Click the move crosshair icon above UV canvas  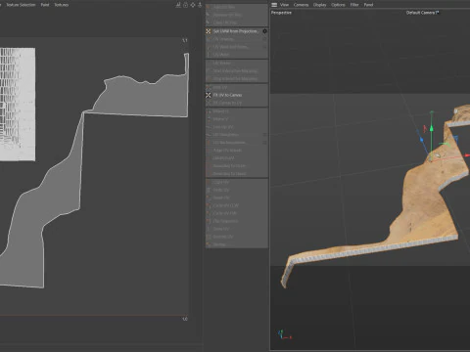193,5
